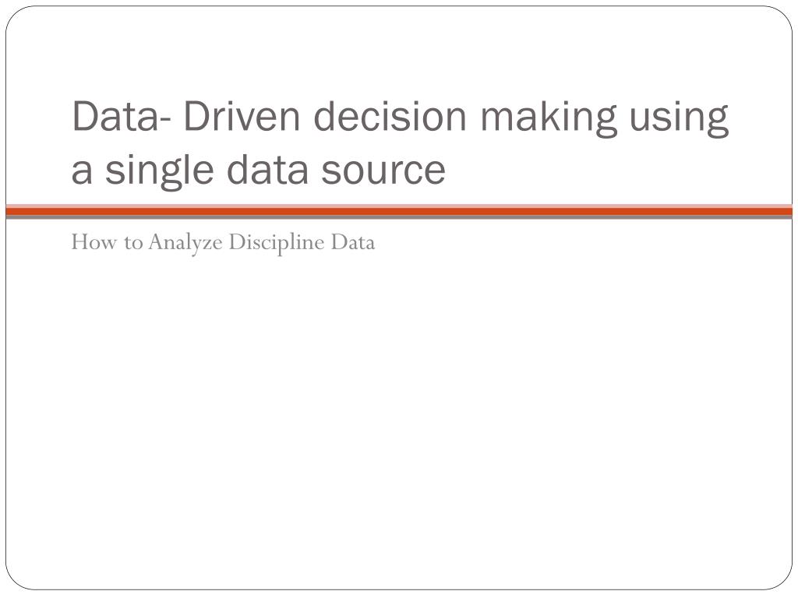
Task: Click the slide title text block
Action: (400, 143)
